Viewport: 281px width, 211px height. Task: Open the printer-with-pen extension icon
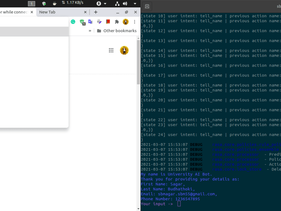coord(99,22)
